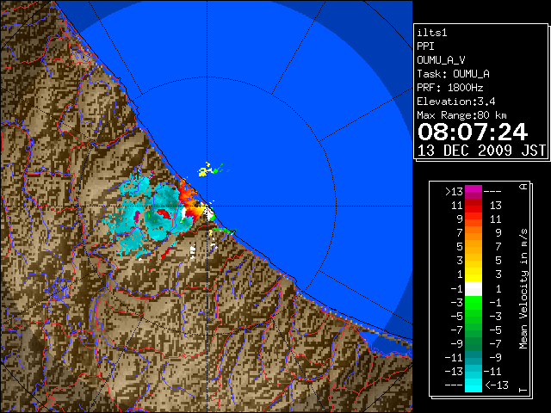Pick the bright green swatch in legend
Viewport: 551px width, 413px height.
(x=474, y=302)
